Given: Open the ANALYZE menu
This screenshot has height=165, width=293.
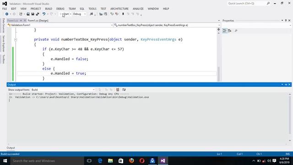Looking at the screenshot, I should coord(138,9).
